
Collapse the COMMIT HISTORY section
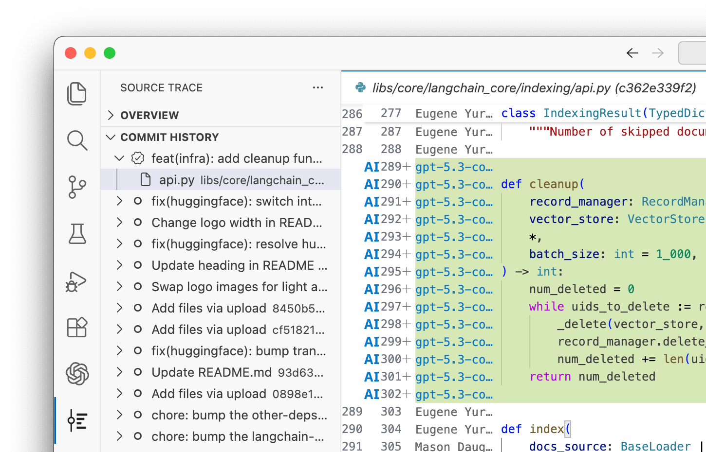tap(110, 137)
